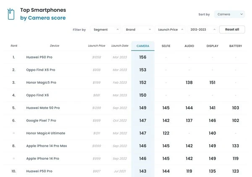Switch to the AUDIO column tab
Viewport: 252px width, 177px height.
pyautogui.click(x=189, y=46)
